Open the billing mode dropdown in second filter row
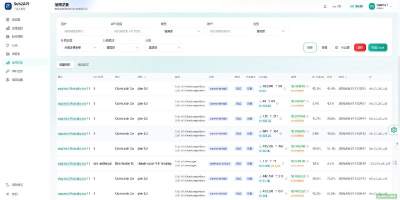Image resolution: width=400 pixels, height=200 pixels. [122, 47]
